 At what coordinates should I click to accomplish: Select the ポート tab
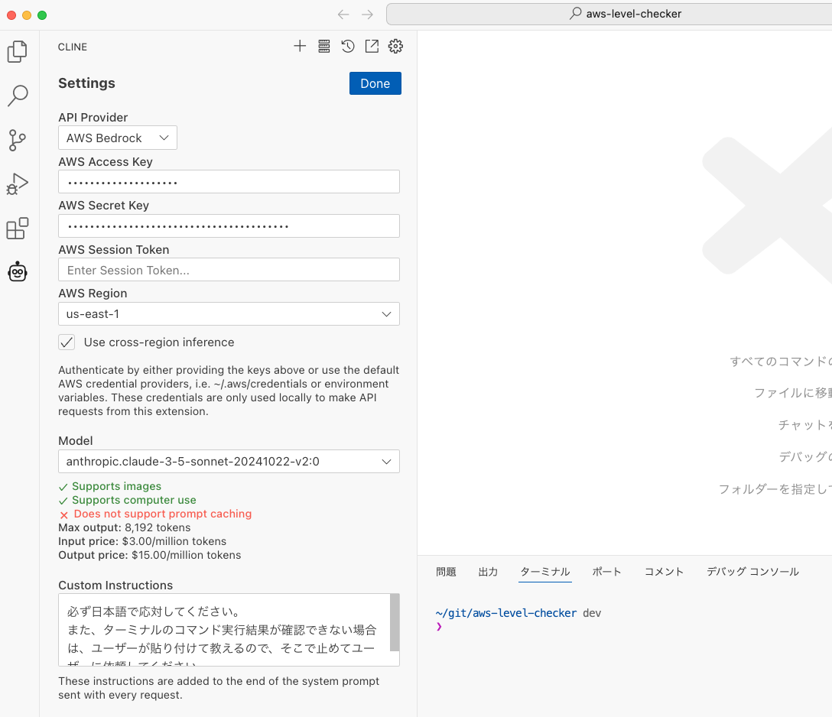[x=606, y=571]
